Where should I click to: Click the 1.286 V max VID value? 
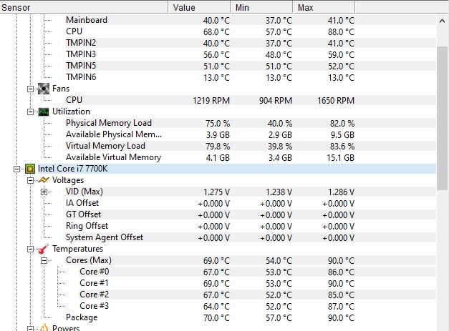click(x=341, y=192)
